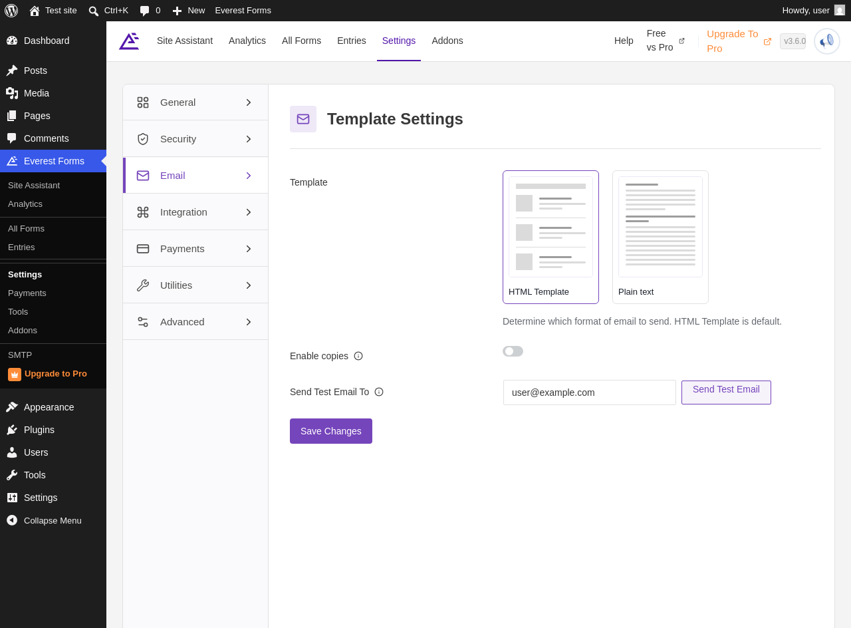
Task: Click the Template Settings envelope icon
Action: pos(303,119)
